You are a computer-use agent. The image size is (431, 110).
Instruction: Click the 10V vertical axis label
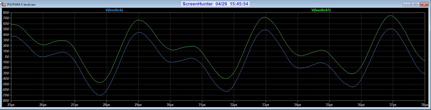(6, 51)
